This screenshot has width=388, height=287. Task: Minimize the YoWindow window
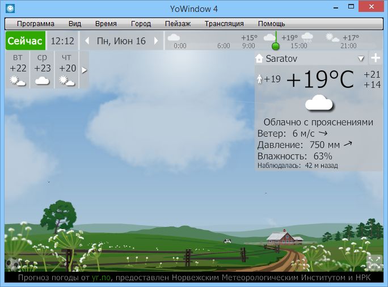tap(336, 8)
